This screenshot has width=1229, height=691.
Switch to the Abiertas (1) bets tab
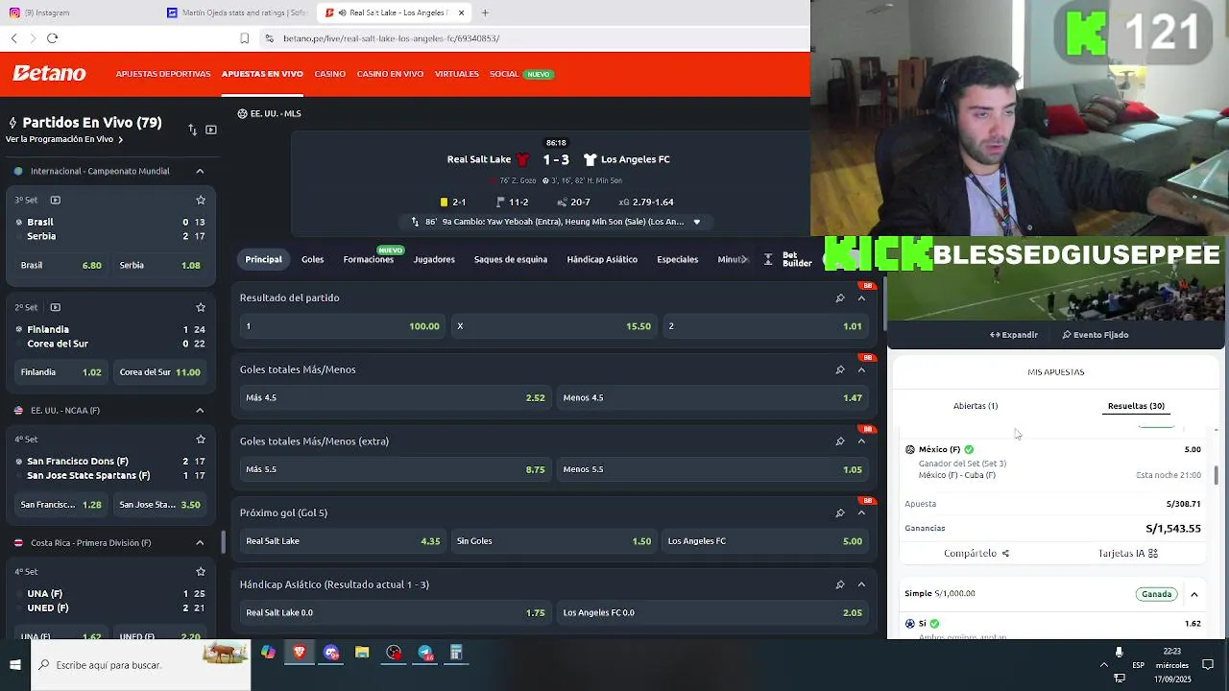tap(976, 406)
